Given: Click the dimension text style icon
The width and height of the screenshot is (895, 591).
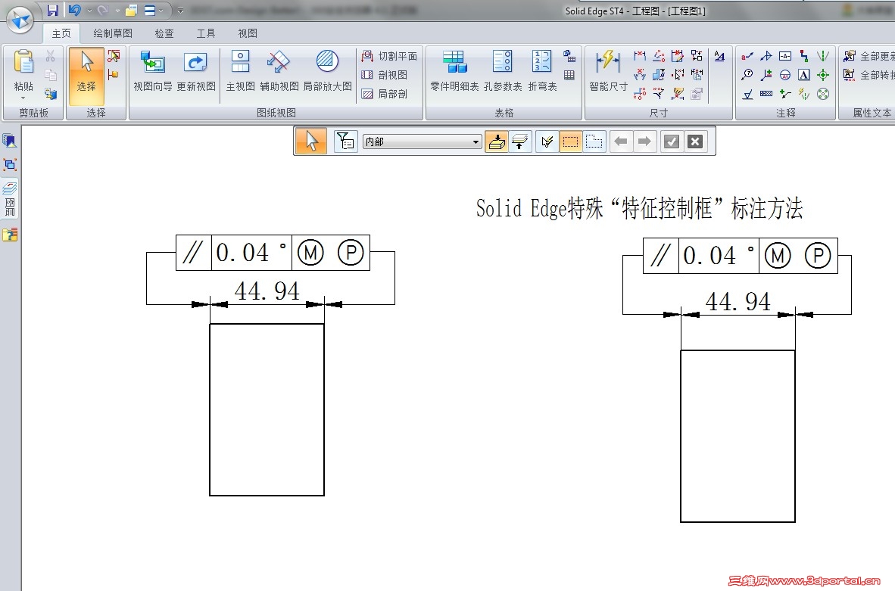Looking at the screenshot, I should tap(719, 56).
